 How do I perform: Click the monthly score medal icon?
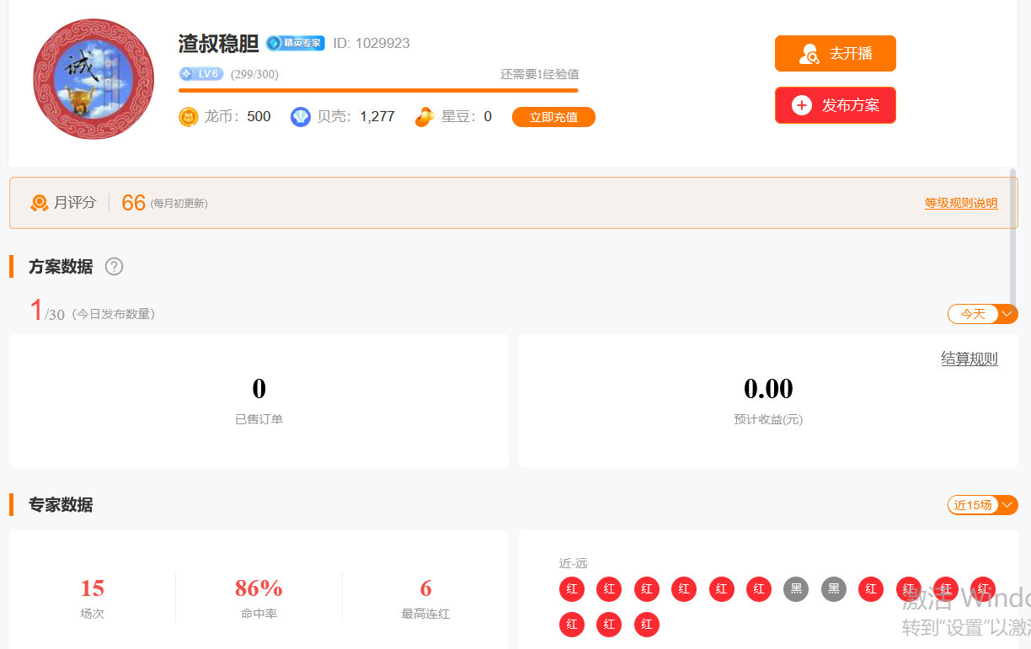40,203
